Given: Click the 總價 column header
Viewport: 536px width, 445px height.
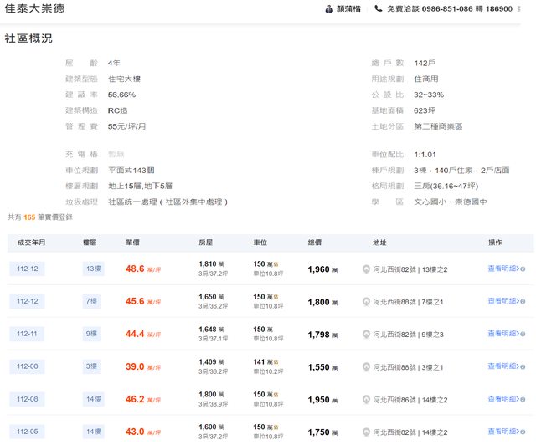Looking at the screenshot, I should (x=314, y=242).
